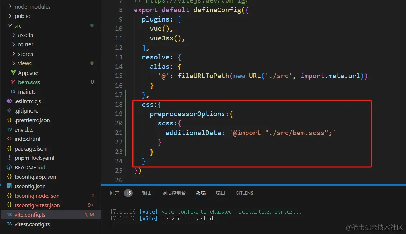Open tsconfig.vitest.json file

[x=37, y=205]
